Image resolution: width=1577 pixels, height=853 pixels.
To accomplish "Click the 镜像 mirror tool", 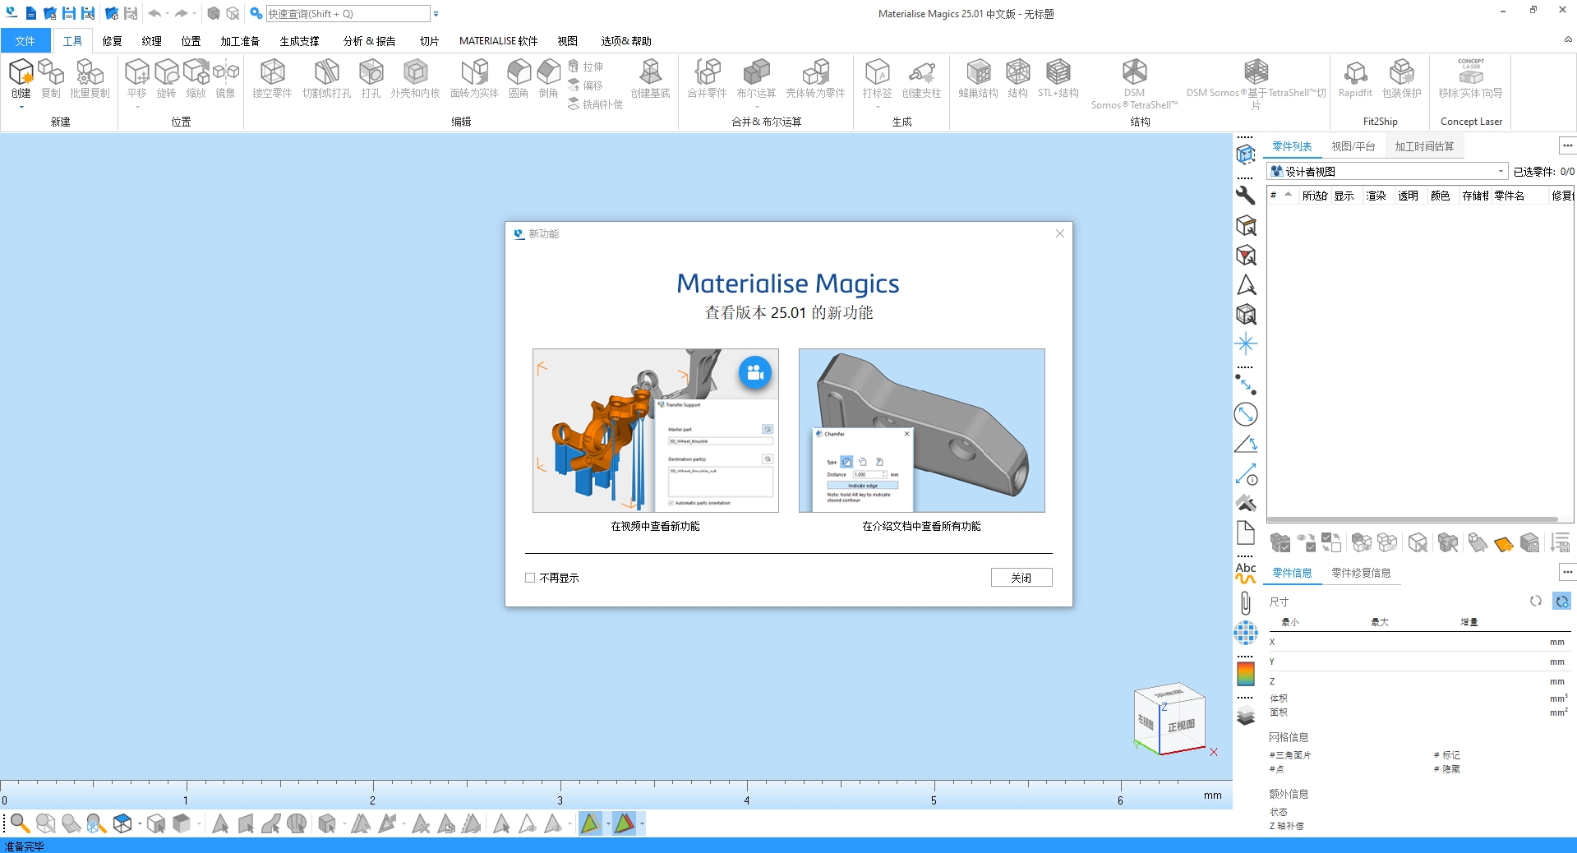I will (x=226, y=78).
